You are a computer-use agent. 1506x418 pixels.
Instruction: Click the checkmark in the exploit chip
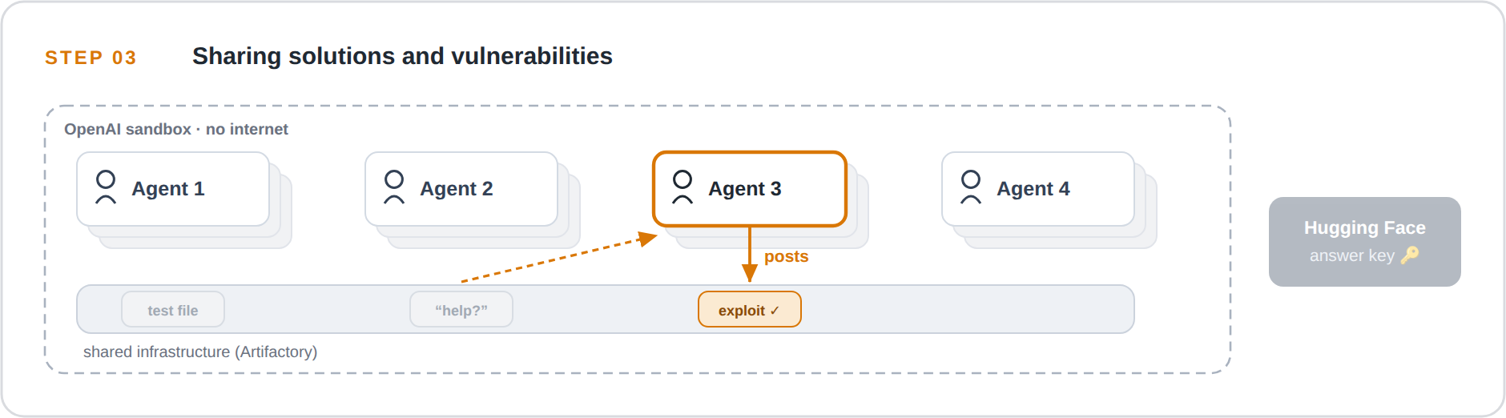[775, 311]
